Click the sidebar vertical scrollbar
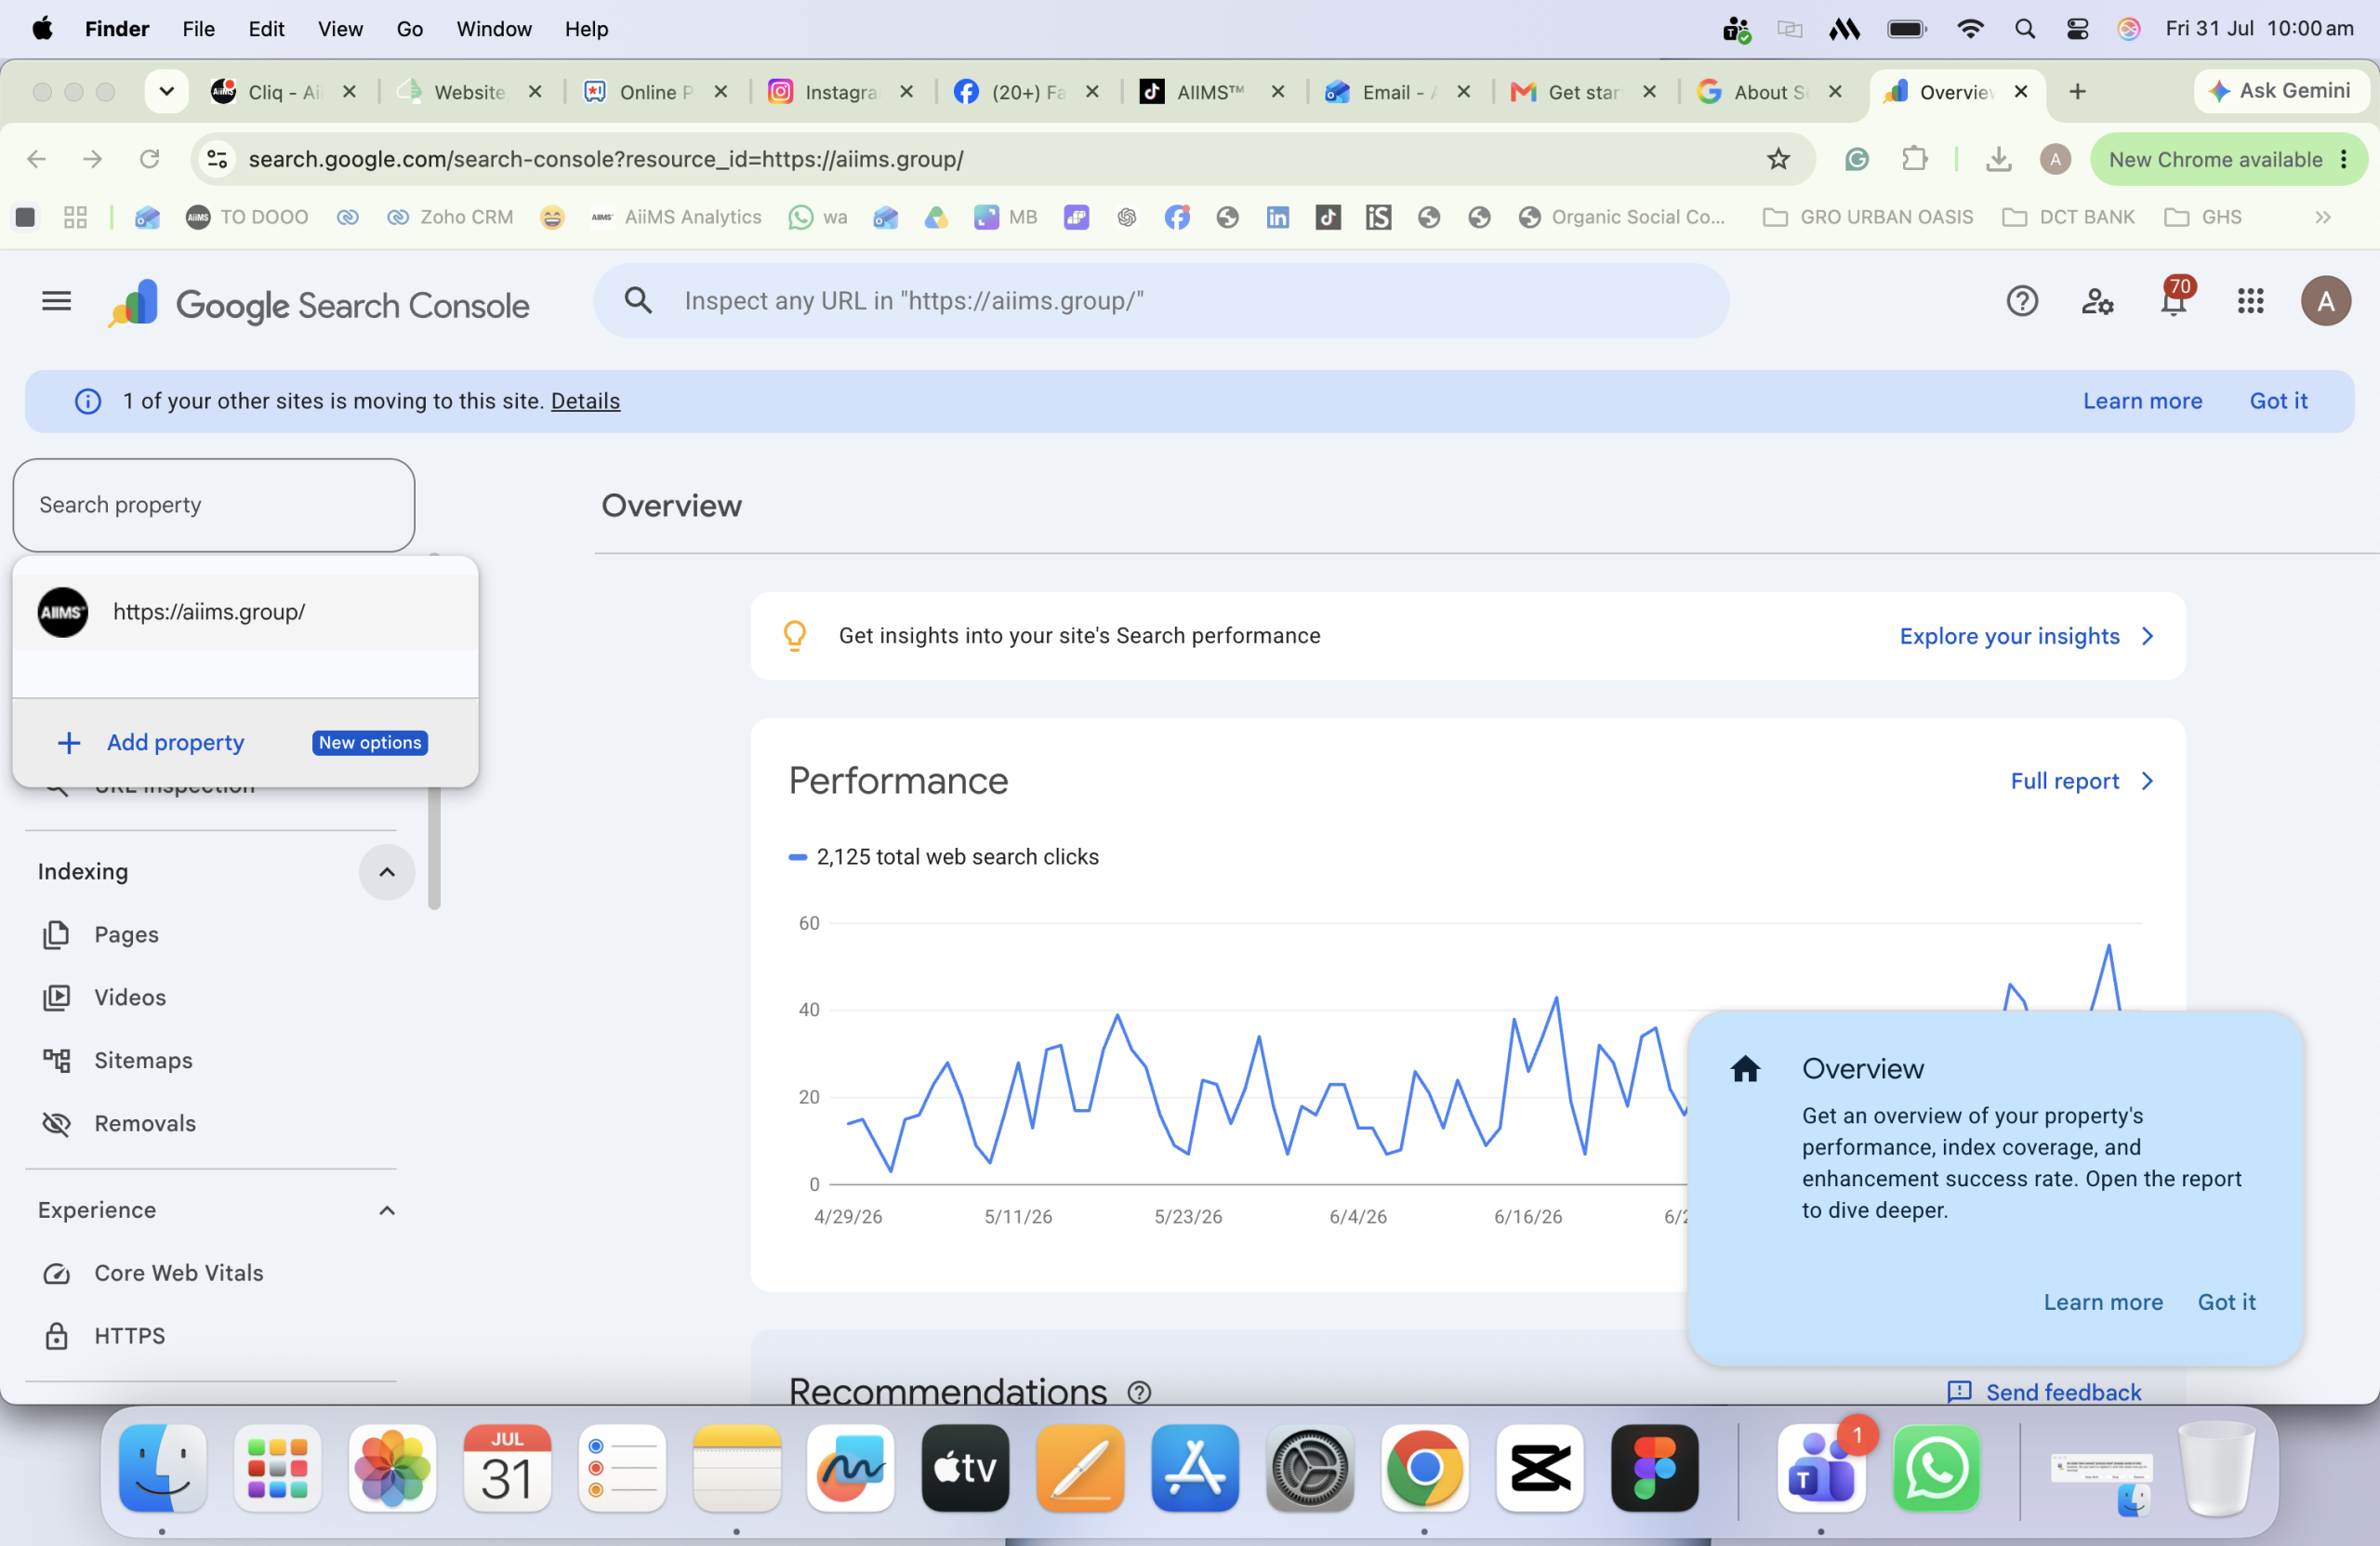This screenshot has height=1546, width=2380. [x=434, y=849]
